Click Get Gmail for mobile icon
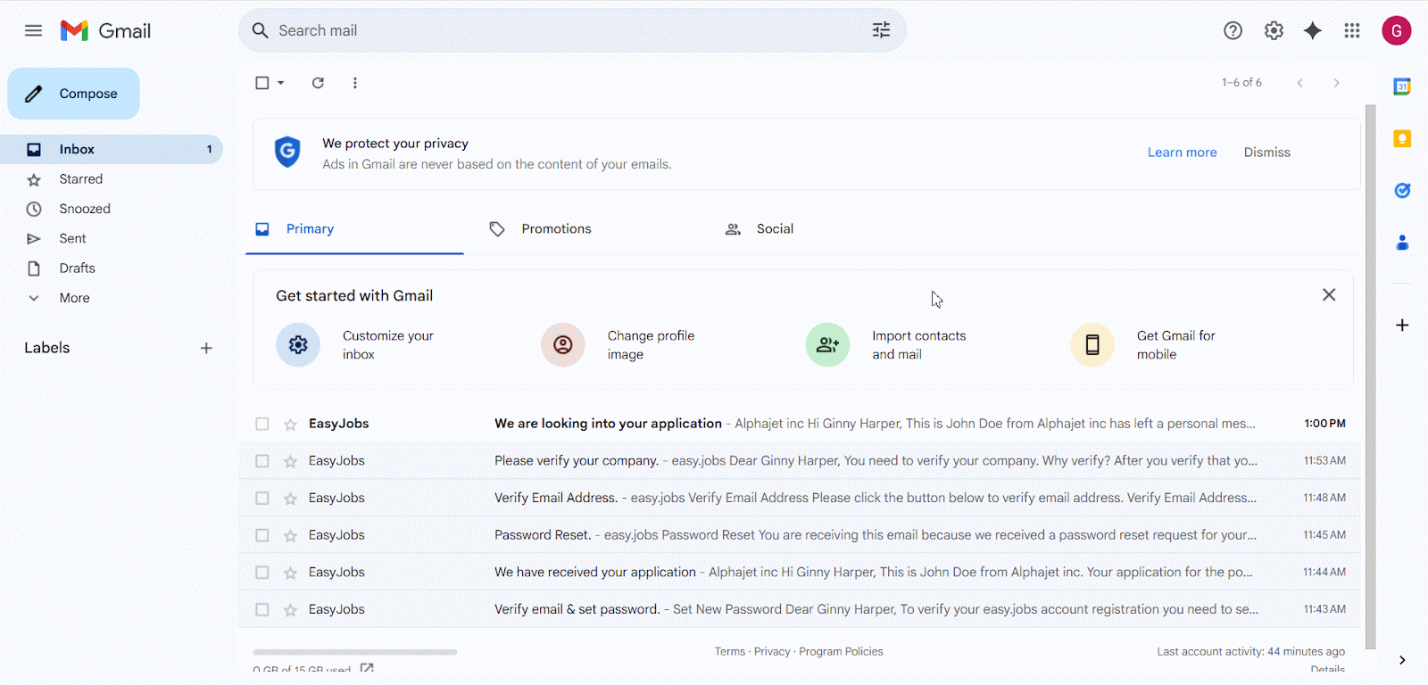The image size is (1428, 685). click(1092, 344)
